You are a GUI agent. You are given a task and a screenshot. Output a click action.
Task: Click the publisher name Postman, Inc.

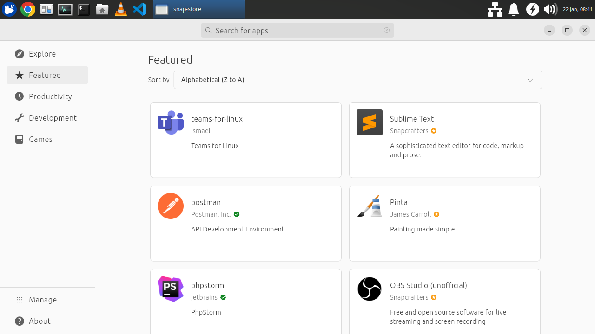(x=211, y=214)
